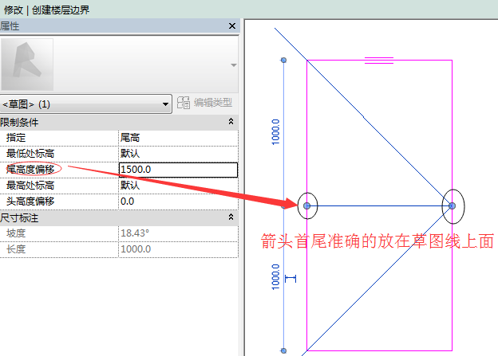Click the 尾高度偏移 value field

point(177,170)
